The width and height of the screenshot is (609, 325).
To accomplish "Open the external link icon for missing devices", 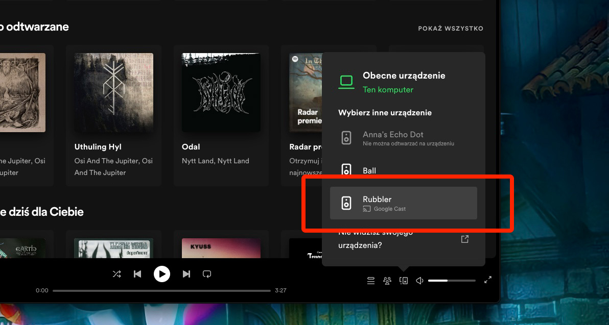I will pos(464,239).
